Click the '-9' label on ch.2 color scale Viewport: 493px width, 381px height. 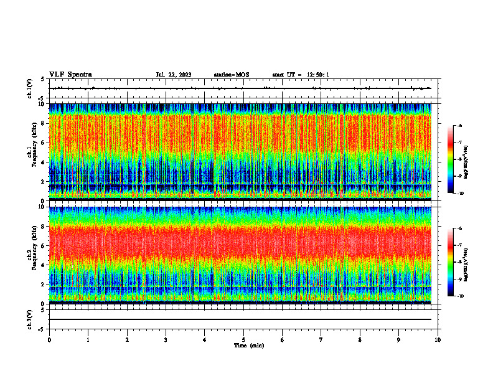459,279
